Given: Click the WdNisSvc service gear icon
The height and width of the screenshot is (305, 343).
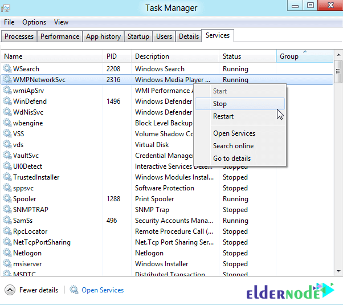Looking at the screenshot, I should pyautogui.click(x=7, y=112).
